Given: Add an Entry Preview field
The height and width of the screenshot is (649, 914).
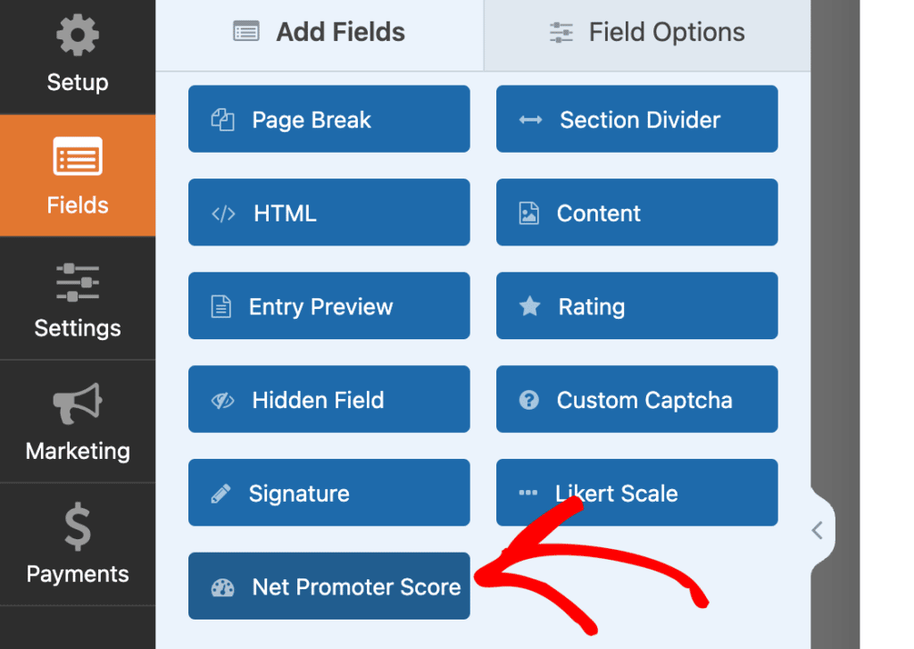Looking at the screenshot, I should click(x=328, y=305).
